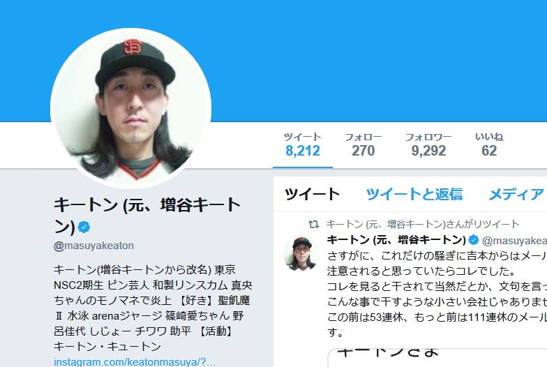Select the ツイート timeline tab heading
Viewport: 547px width, 367px height.
[x=312, y=194]
